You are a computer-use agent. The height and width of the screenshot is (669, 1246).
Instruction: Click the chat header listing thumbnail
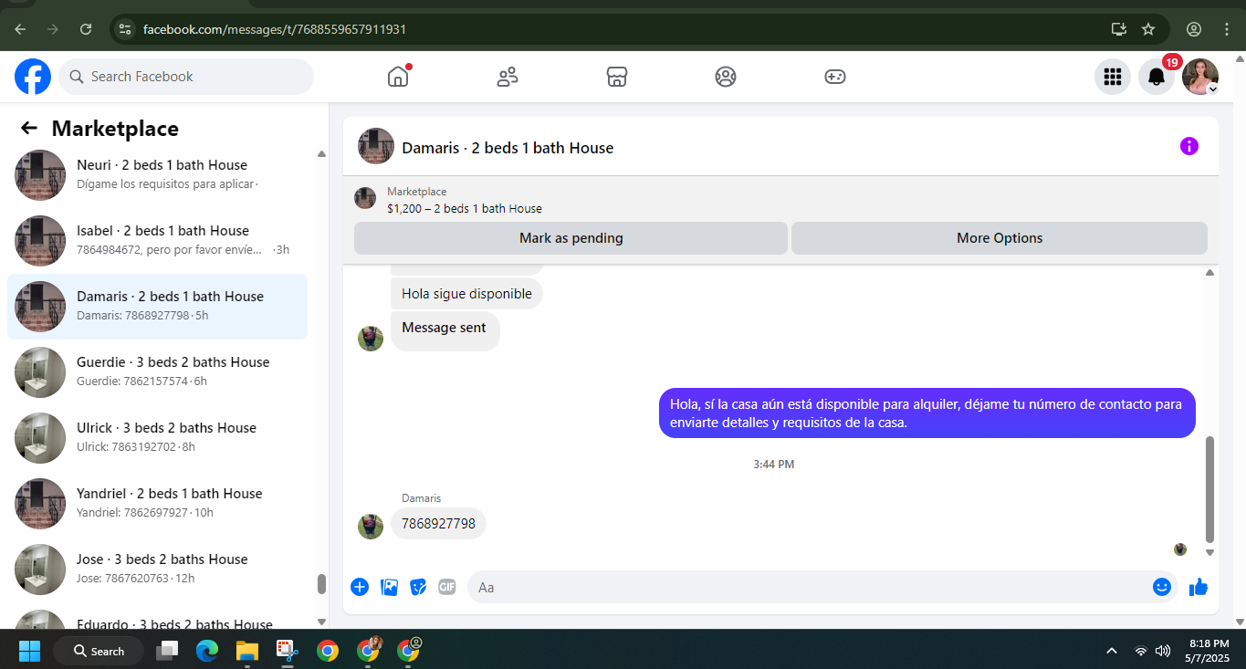tap(376, 146)
